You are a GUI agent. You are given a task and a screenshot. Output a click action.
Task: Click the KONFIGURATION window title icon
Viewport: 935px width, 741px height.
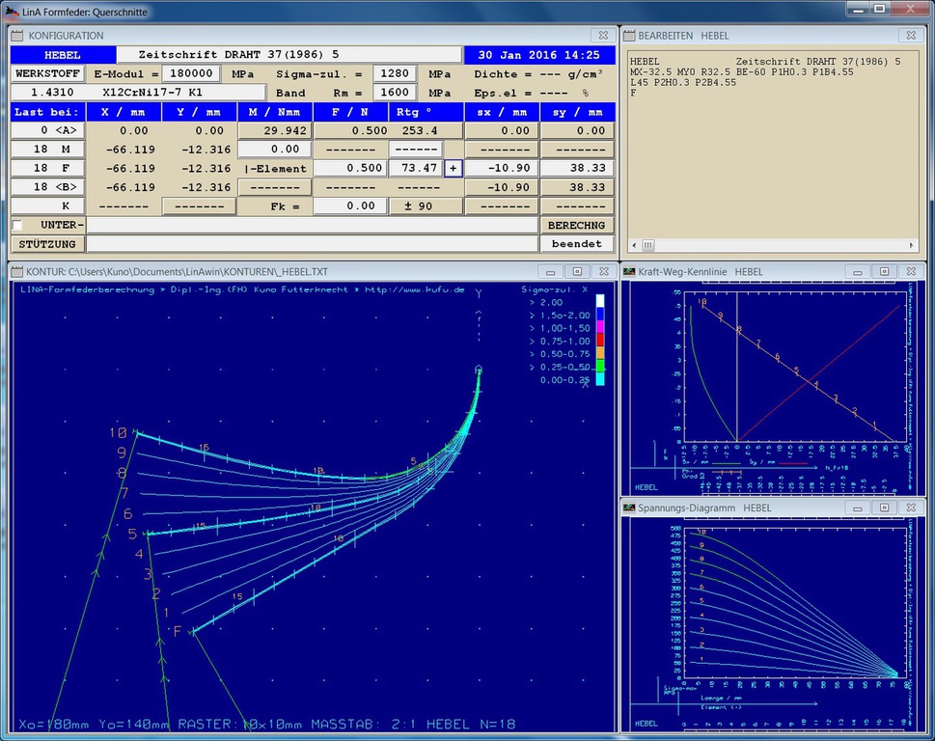tap(17, 35)
